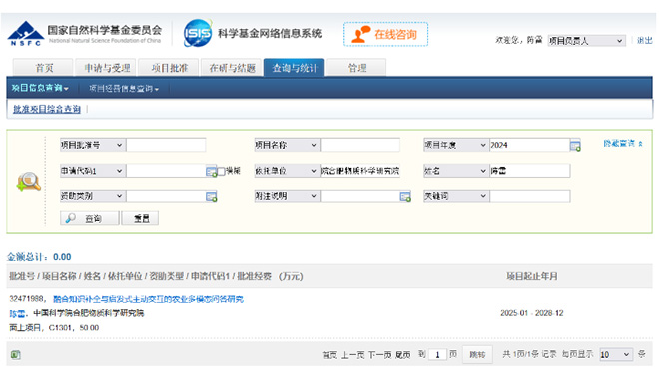
Task: Click the NSFC logo
Action: pyautogui.click(x=26, y=34)
